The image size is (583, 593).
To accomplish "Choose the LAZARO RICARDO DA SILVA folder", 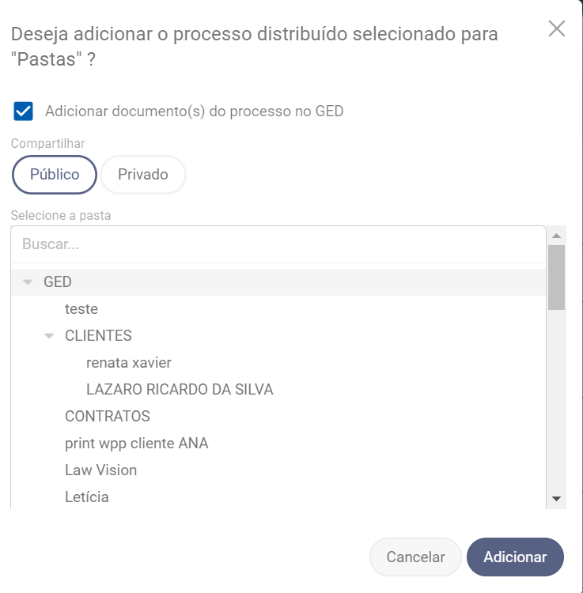I will tap(180, 390).
